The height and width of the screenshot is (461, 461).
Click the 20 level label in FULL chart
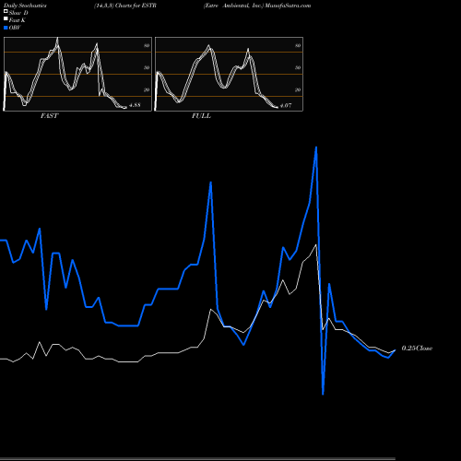[298, 89]
